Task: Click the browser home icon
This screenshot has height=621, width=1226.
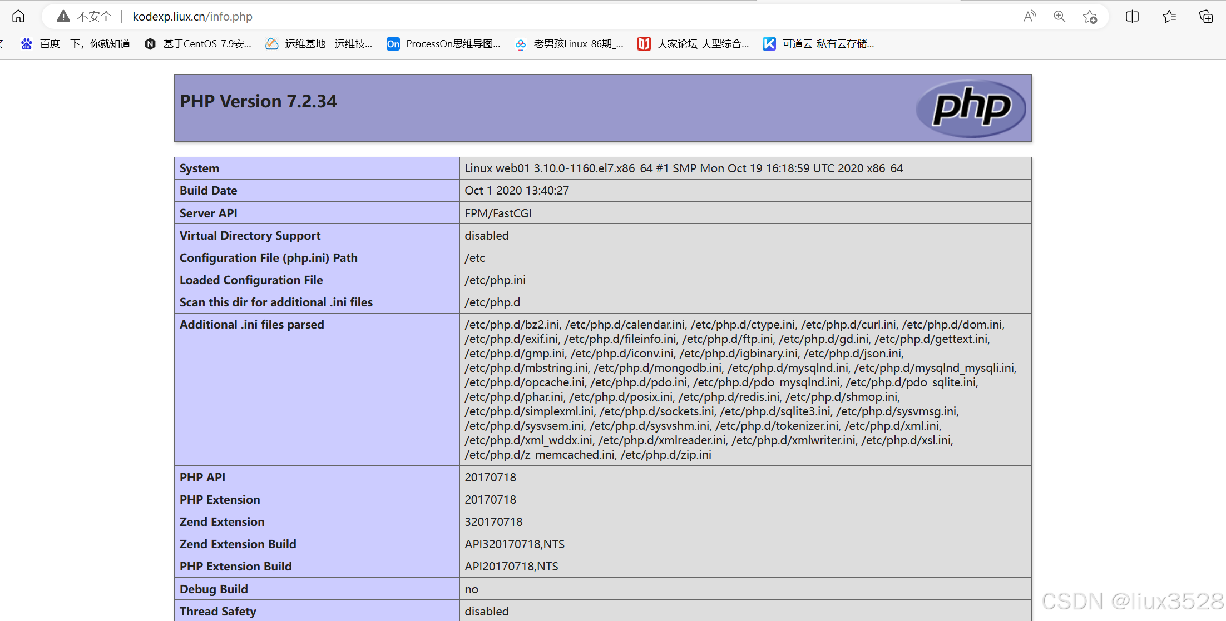Action: 18,16
